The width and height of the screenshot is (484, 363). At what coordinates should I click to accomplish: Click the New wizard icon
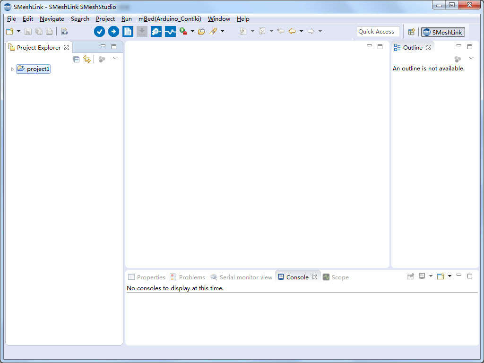[x=10, y=31]
